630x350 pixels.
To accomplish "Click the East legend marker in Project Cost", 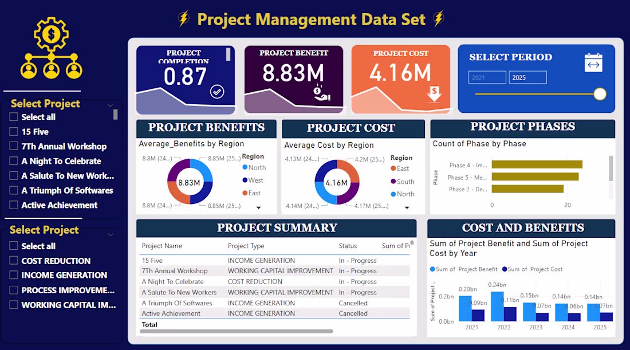I will click(x=393, y=168).
